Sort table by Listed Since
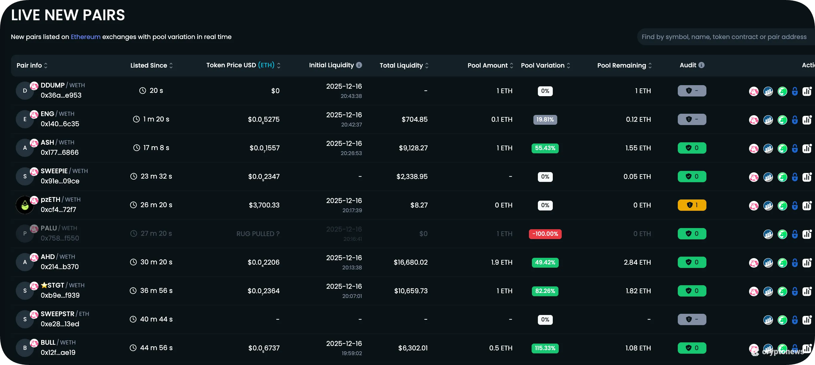This screenshot has width=815, height=365. [x=152, y=65]
